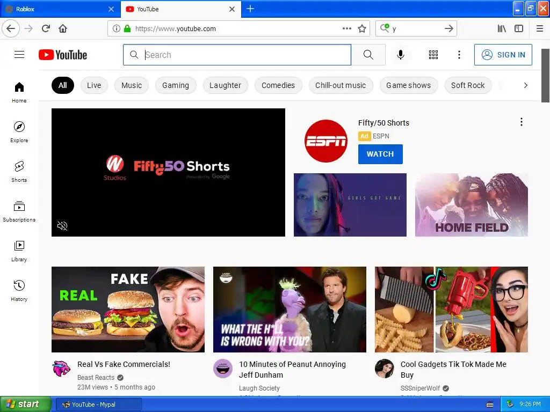Click the YouTube search input field
This screenshot has width=550, height=412.
pos(237,55)
